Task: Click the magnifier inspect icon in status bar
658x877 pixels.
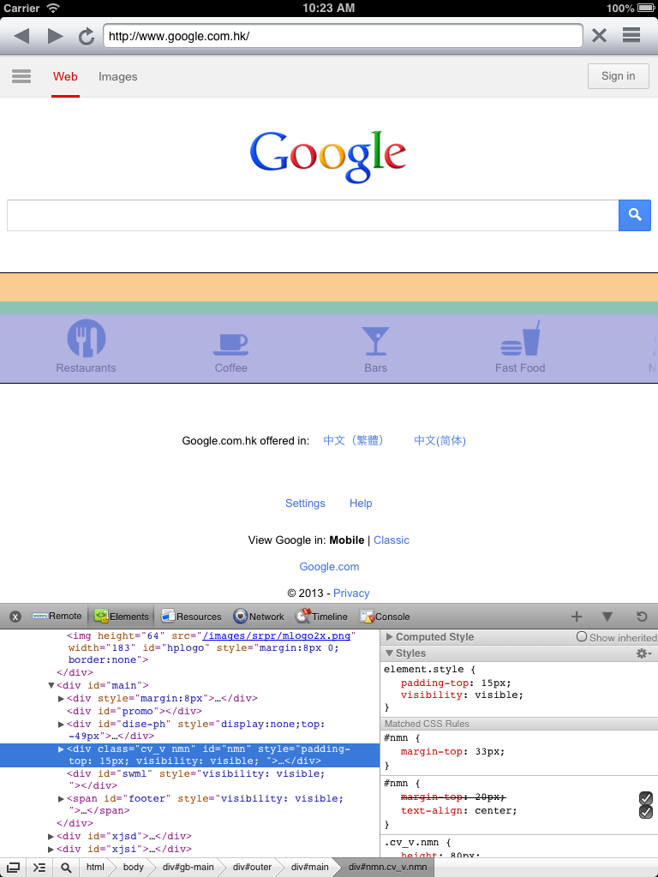Action: point(66,868)
